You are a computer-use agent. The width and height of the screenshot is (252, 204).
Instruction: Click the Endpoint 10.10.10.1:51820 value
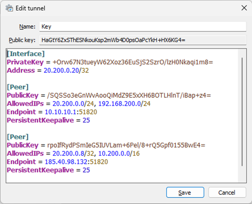pyautogui.click(x=70, y=112)
